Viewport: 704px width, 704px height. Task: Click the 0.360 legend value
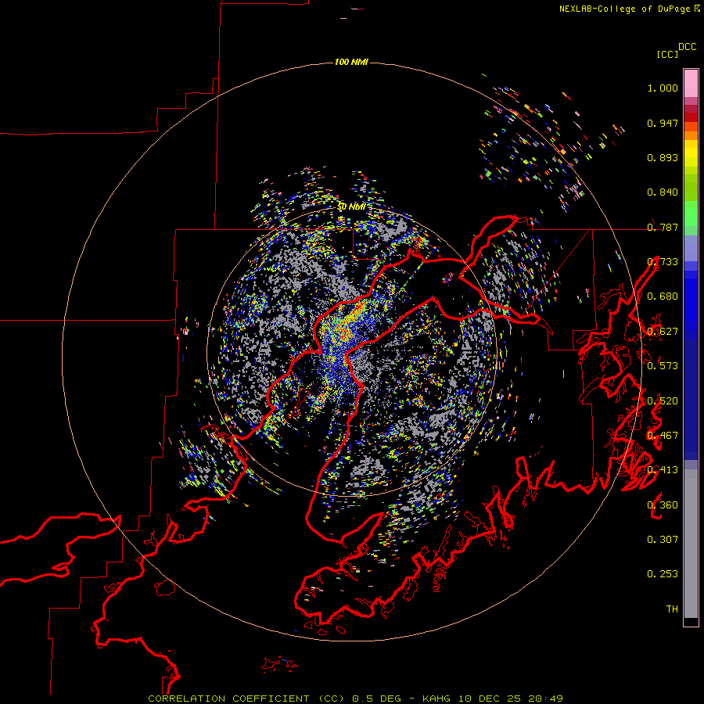point(663,505)
